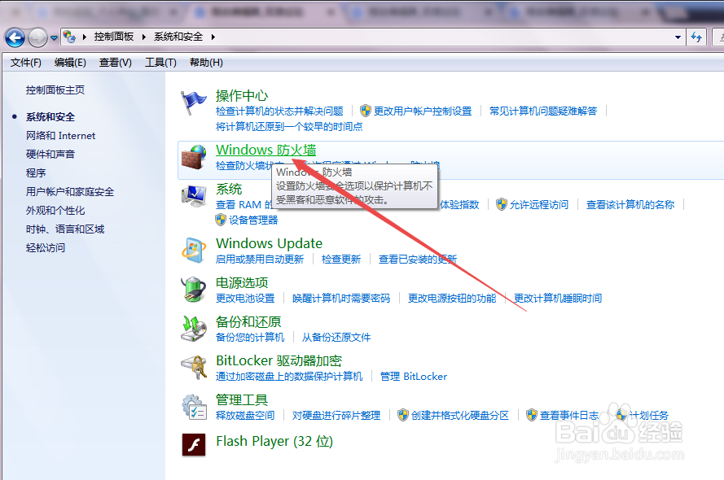The height and width of the screenshot is (480, 724).
Task: Open 时钟、语言和区域 in sidebar
Action: click(65, 229)
